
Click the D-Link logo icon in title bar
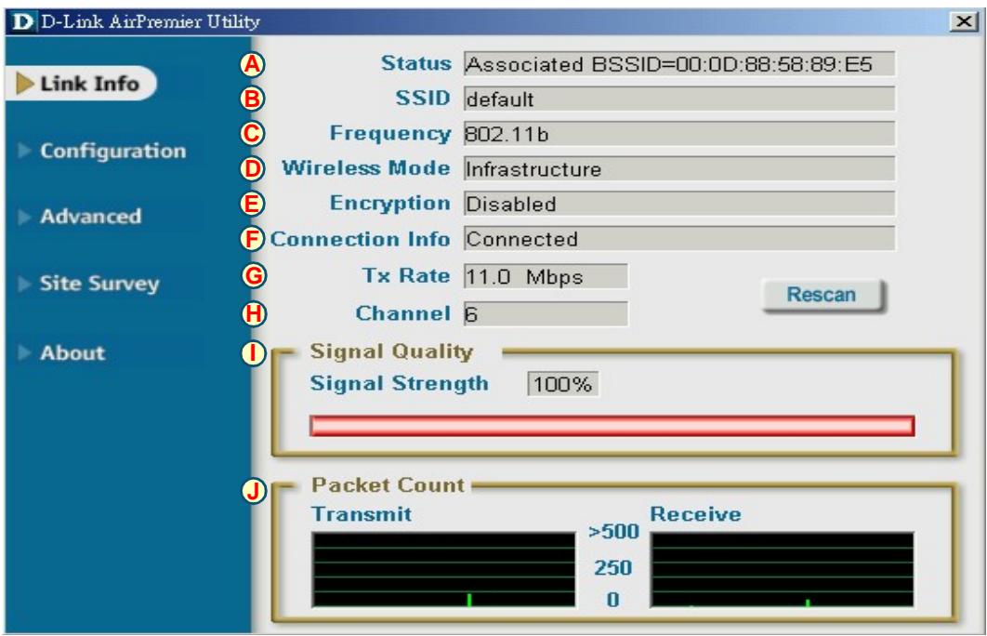click(x=22, y=22)
